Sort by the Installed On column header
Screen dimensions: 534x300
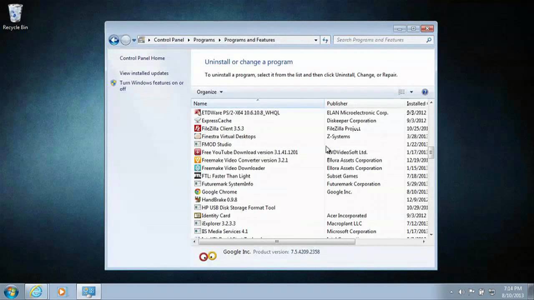tap(416, 103)
